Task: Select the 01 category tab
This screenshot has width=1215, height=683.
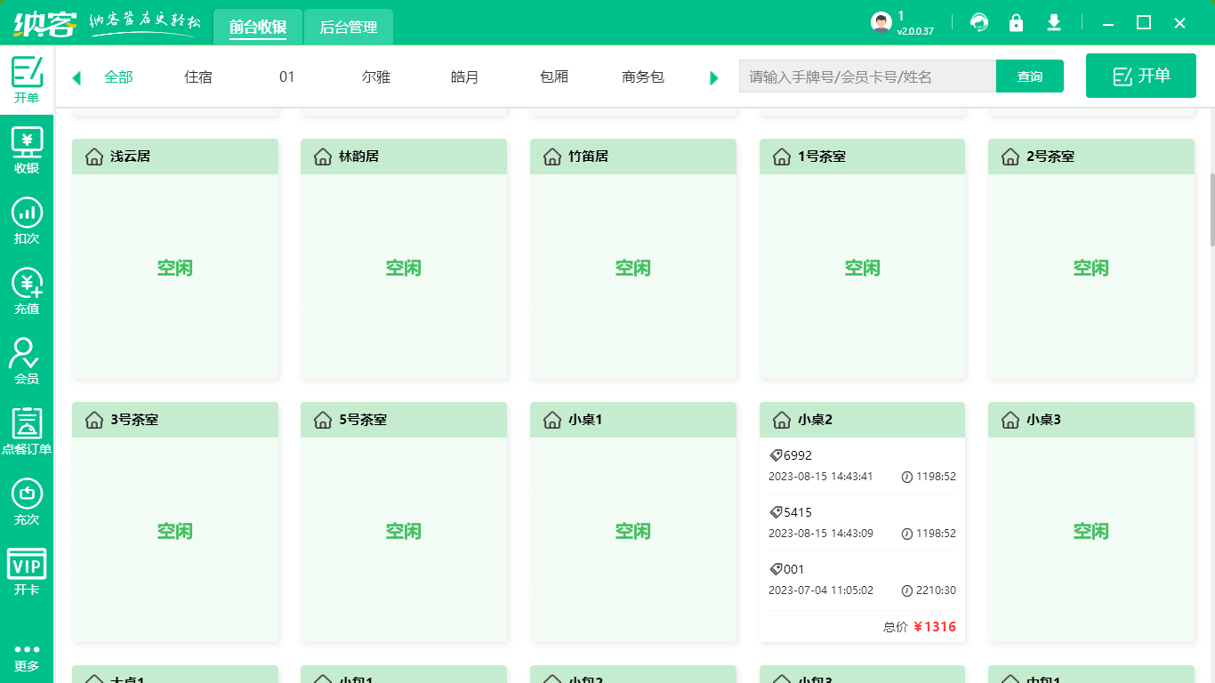Action: point(286,77)
